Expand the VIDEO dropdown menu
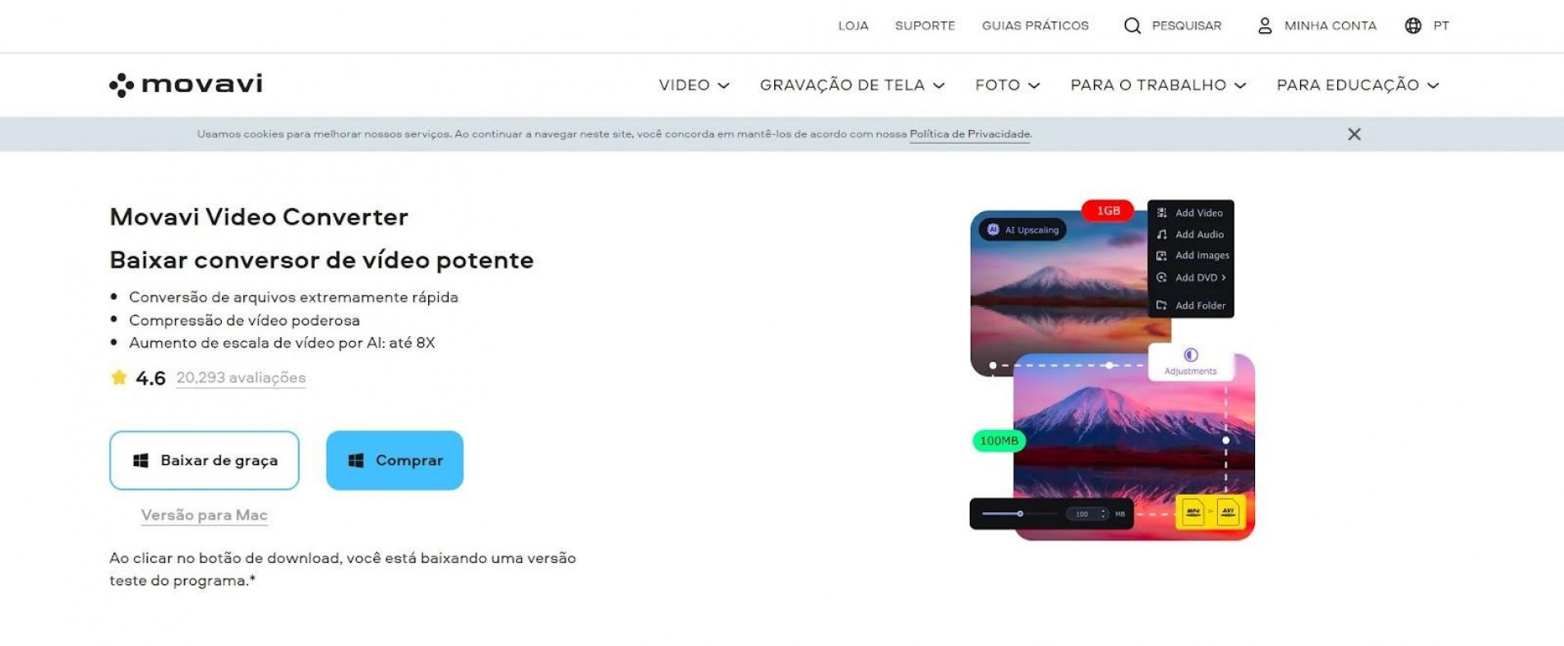The width and height of the screenshot is (1564, 646). pyautogui.click(x=694, y=85)
